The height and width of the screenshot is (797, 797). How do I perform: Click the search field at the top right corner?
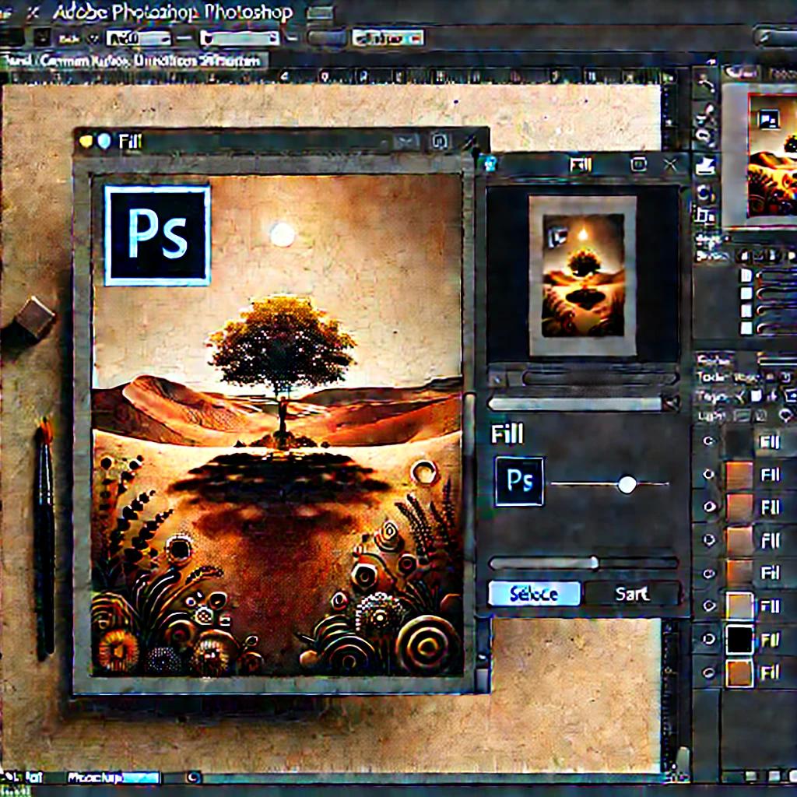(775, 37)
